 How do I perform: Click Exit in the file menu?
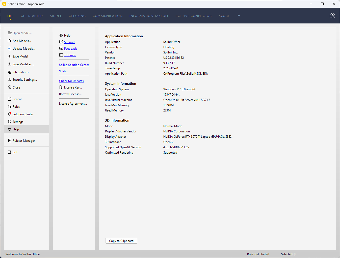pos(15,152)
